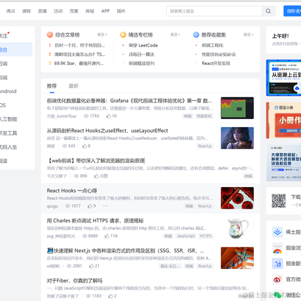
Task: Click the 稀土掘金 blue logo icon in sidebar
Action: pos(277,232)
